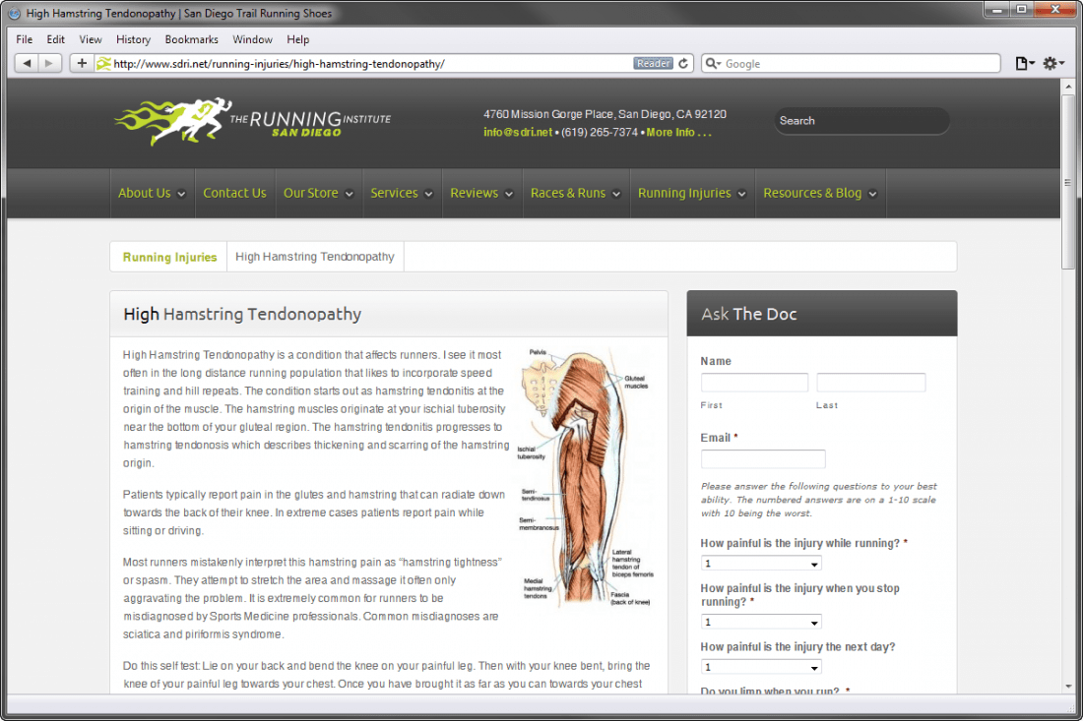
Task: Click the site Search field
Action: pos(862,121)
